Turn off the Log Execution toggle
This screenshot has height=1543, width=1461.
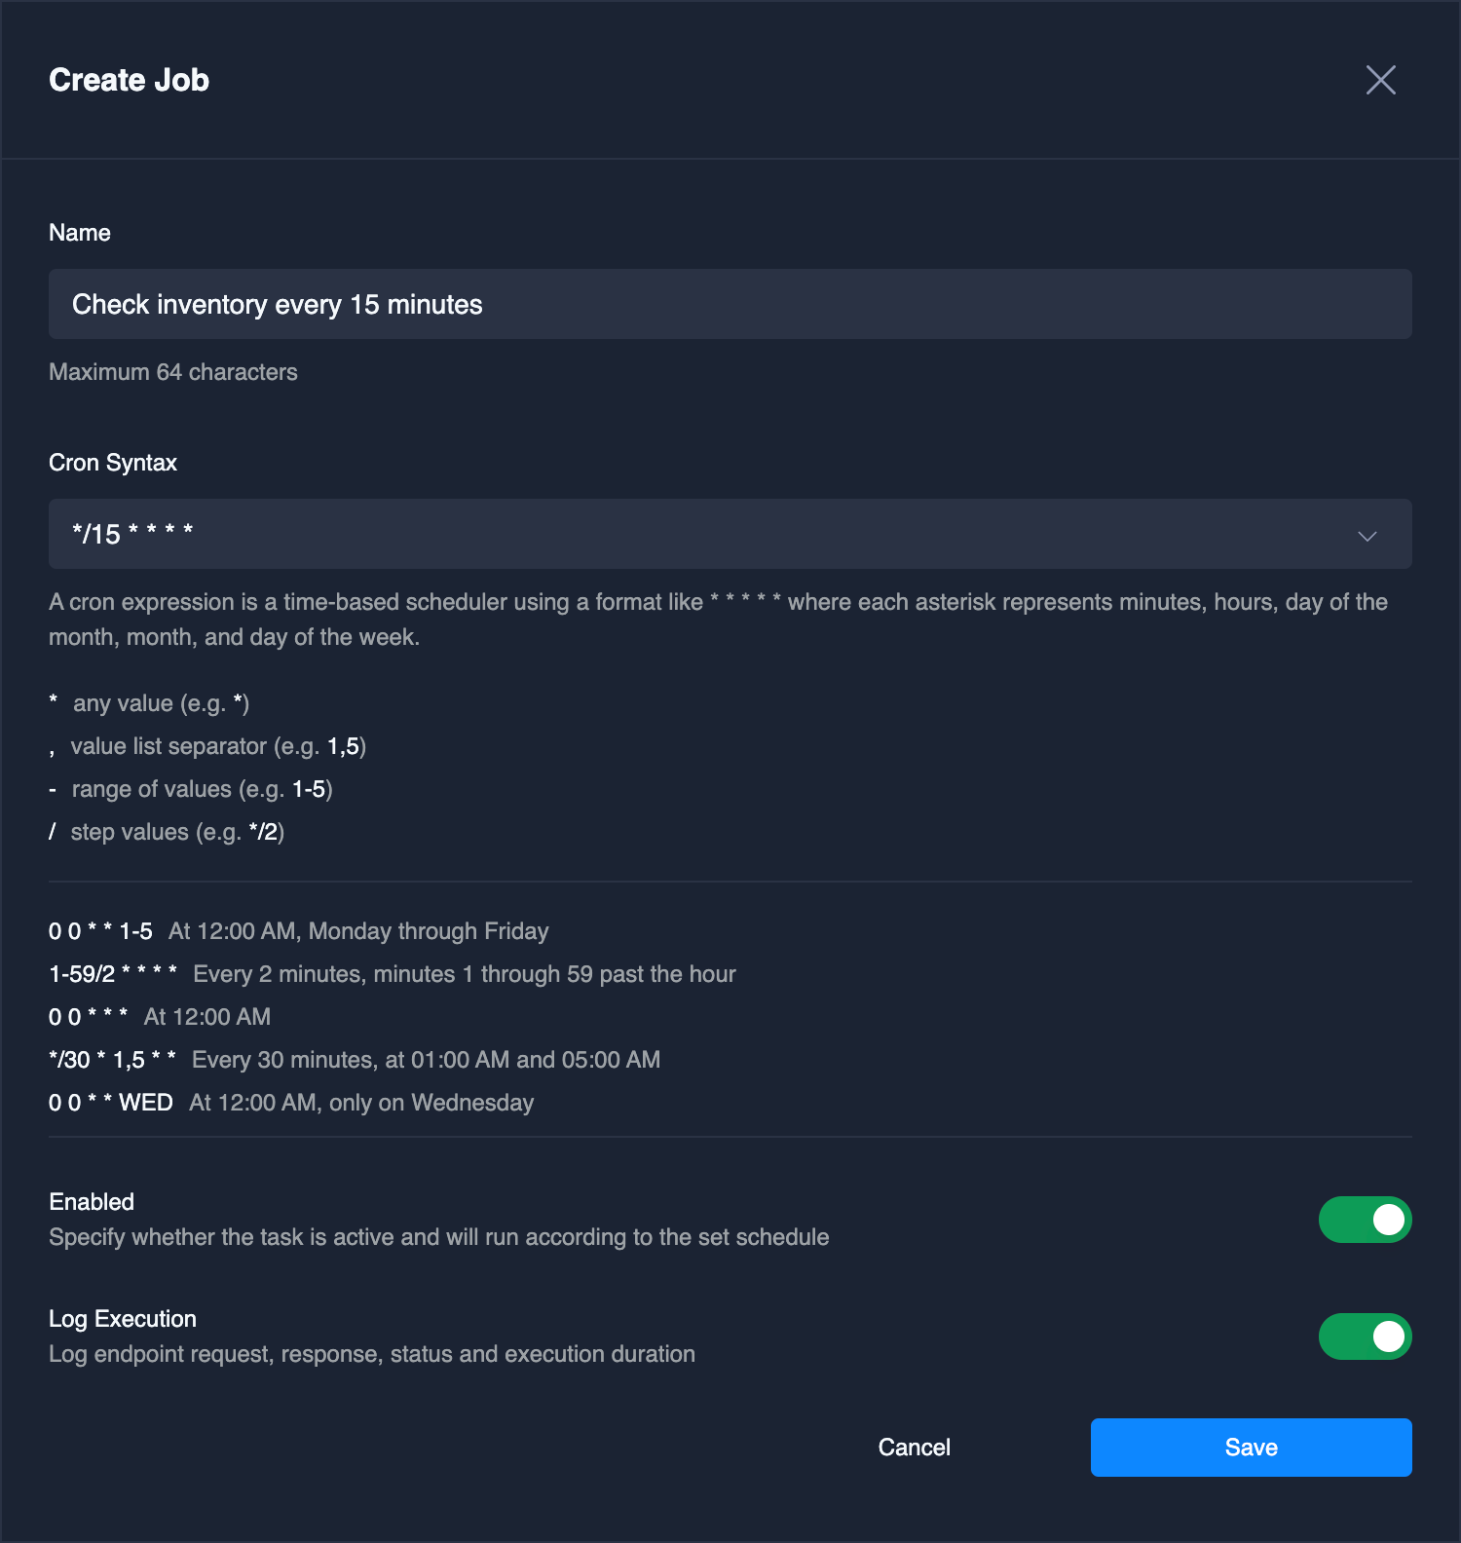1365,1336
